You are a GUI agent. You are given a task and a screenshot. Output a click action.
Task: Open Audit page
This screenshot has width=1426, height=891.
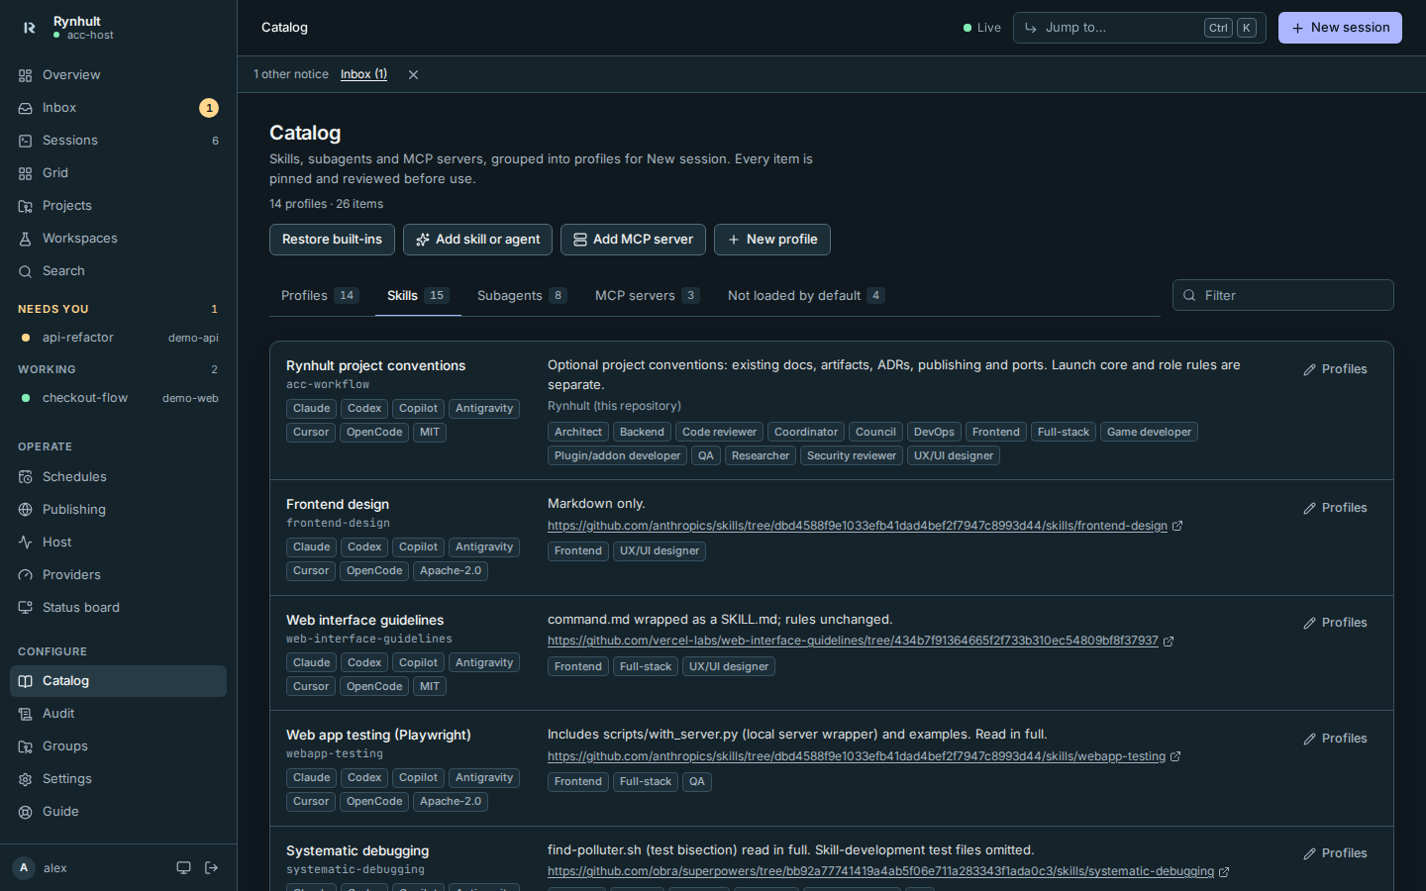(x=118, y=714)
